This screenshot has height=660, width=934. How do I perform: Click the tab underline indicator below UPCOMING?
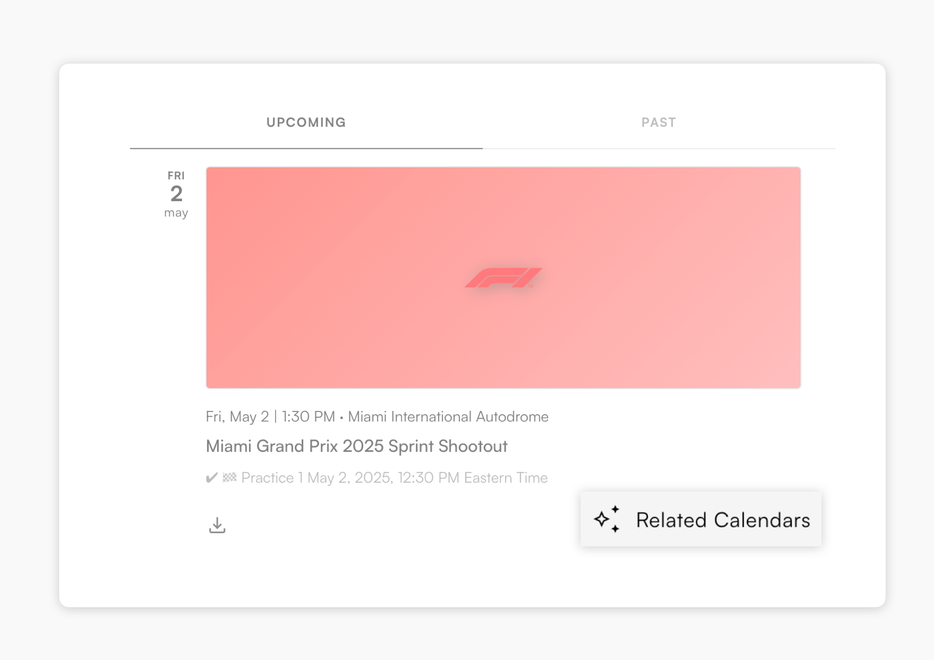[306, 147]
